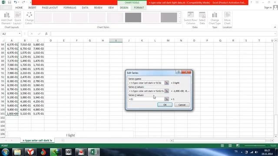
Task: Click Sign in link
Action: tap(268, 8)
